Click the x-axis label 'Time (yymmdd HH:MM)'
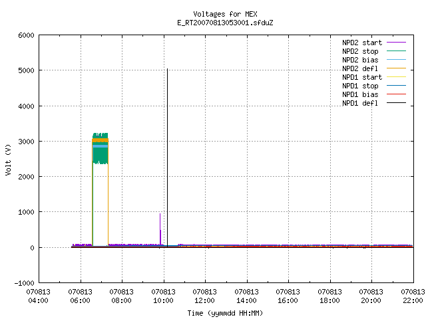Viewport: 426px width, 319px height. (225, 313)
